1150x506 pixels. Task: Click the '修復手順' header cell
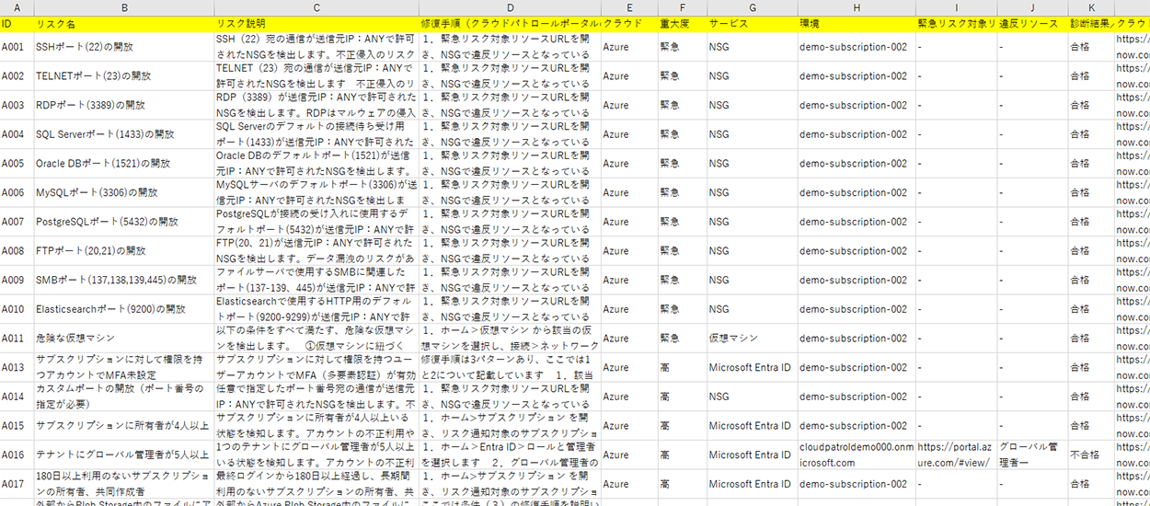click(510, 23)
